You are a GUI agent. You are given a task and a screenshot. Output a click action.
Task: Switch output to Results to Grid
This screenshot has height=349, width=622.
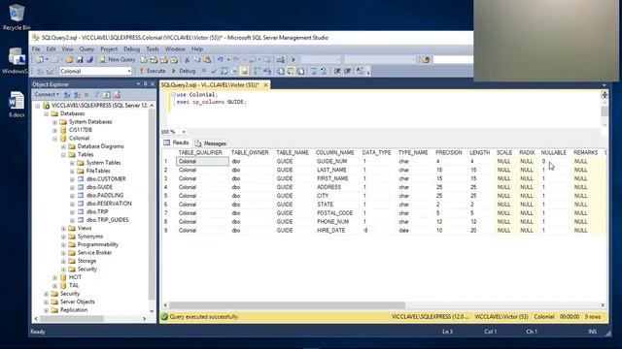291,71
